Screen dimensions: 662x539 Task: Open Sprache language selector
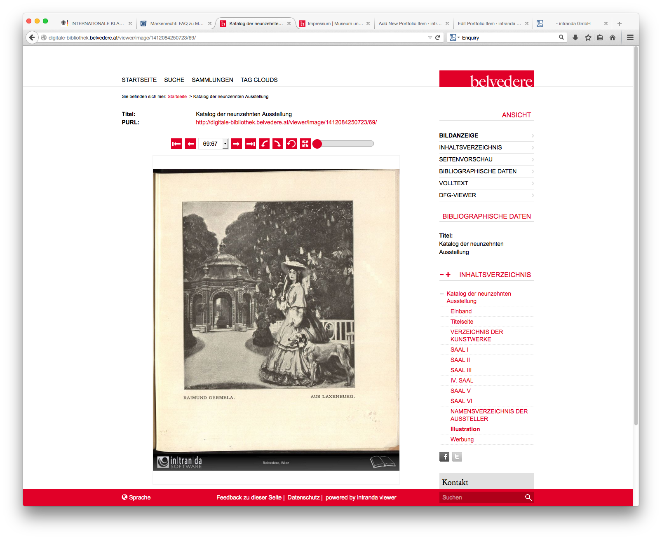tap(136, 497)
